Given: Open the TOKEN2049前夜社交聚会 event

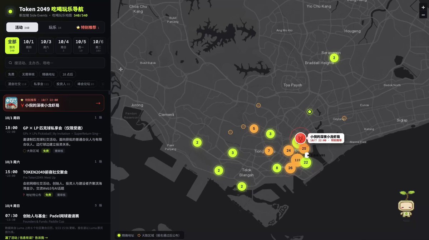Looking at the screenshot, I should pos(54,183).
